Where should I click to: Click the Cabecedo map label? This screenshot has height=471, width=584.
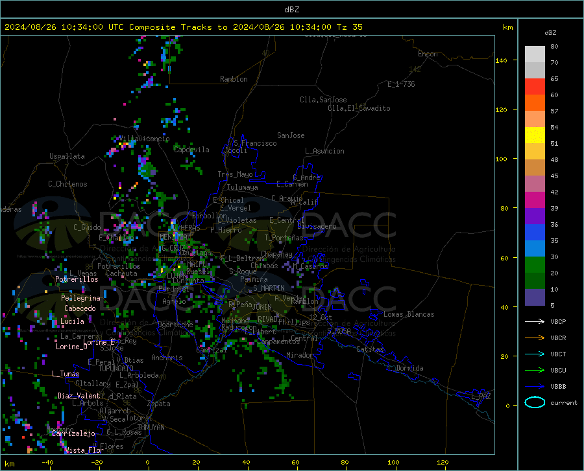[80, 308]
